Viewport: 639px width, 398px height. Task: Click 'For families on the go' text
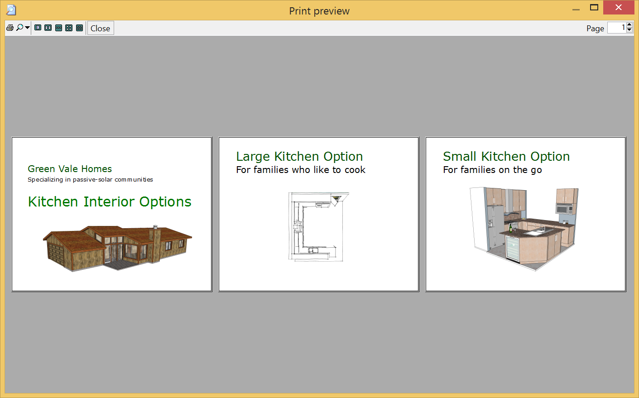click(x=492, y=170)
